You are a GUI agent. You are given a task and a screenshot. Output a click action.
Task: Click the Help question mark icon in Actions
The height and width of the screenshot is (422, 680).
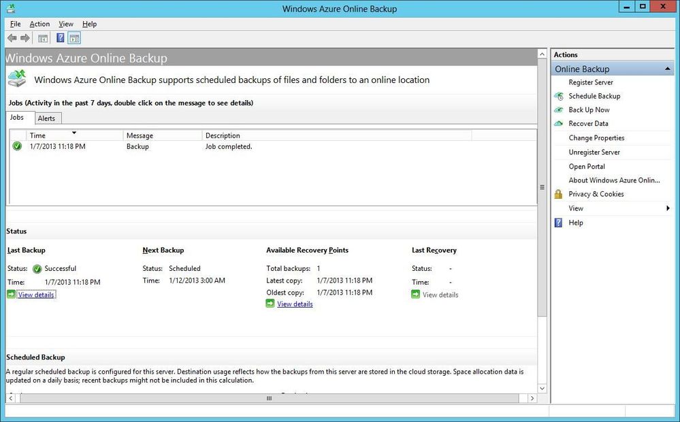pos(559,223)
